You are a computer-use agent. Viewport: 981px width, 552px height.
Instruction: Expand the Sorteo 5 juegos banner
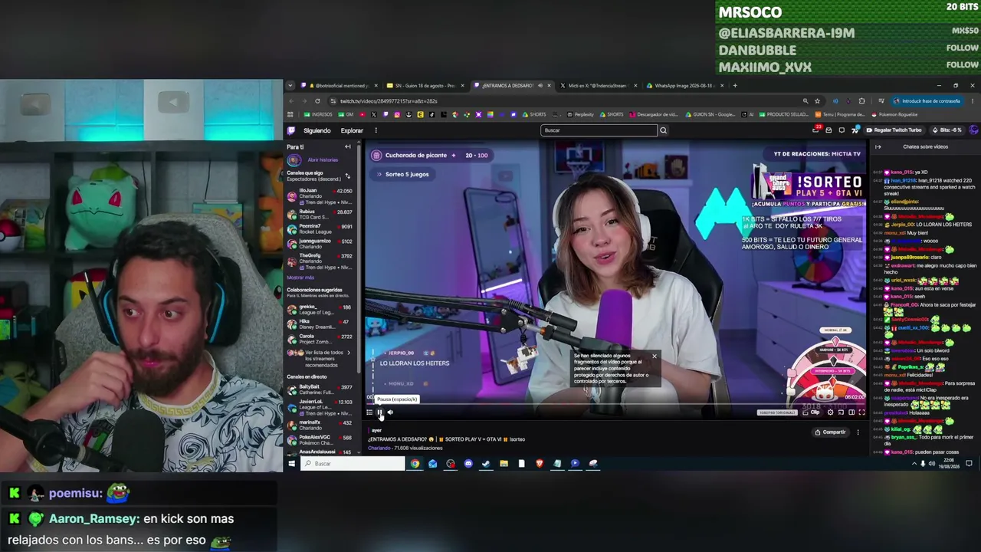click(x=404, y=174)
